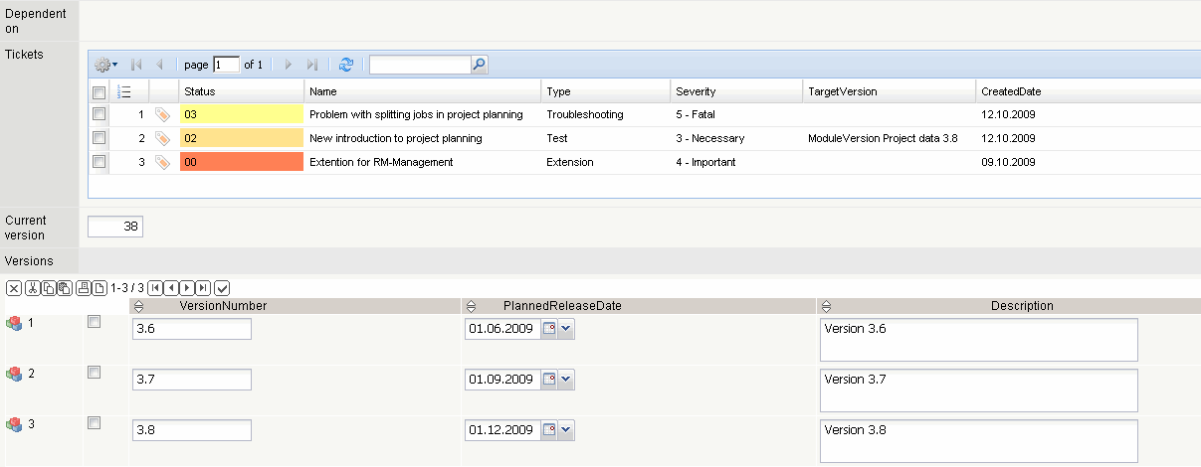Jump to last version record
The height and width of the screenshot is (467, 1201).
tap(203, 288)
